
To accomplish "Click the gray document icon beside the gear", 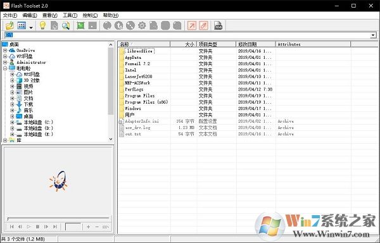I will (154, 25).
